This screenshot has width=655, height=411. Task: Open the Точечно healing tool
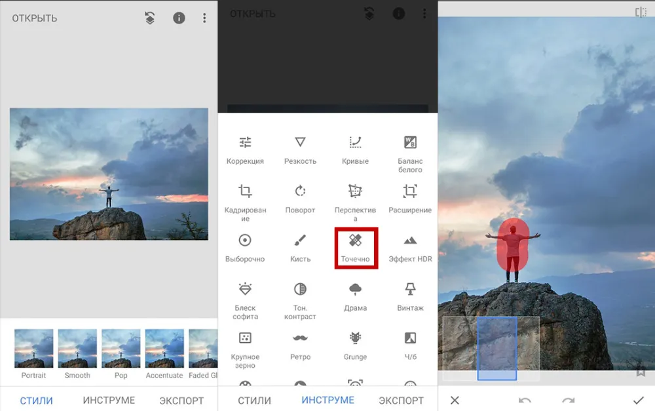[356, 248]
